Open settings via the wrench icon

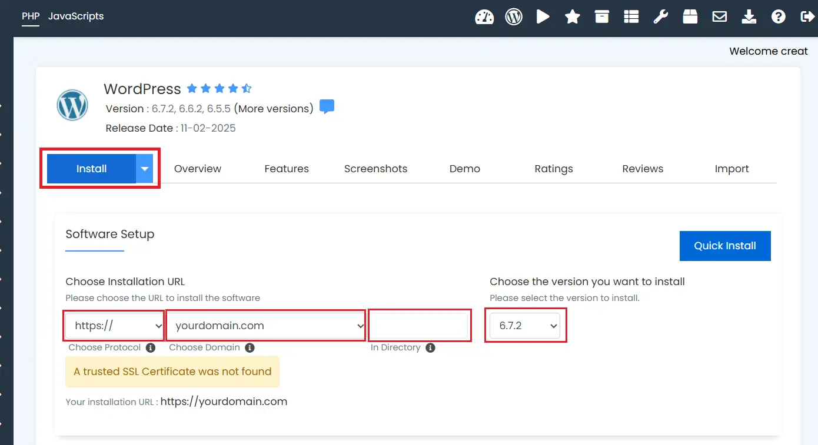[x=660, y=17]
